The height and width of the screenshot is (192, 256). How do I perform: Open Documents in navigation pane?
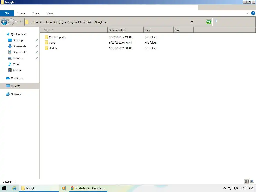tap(19, 52)
